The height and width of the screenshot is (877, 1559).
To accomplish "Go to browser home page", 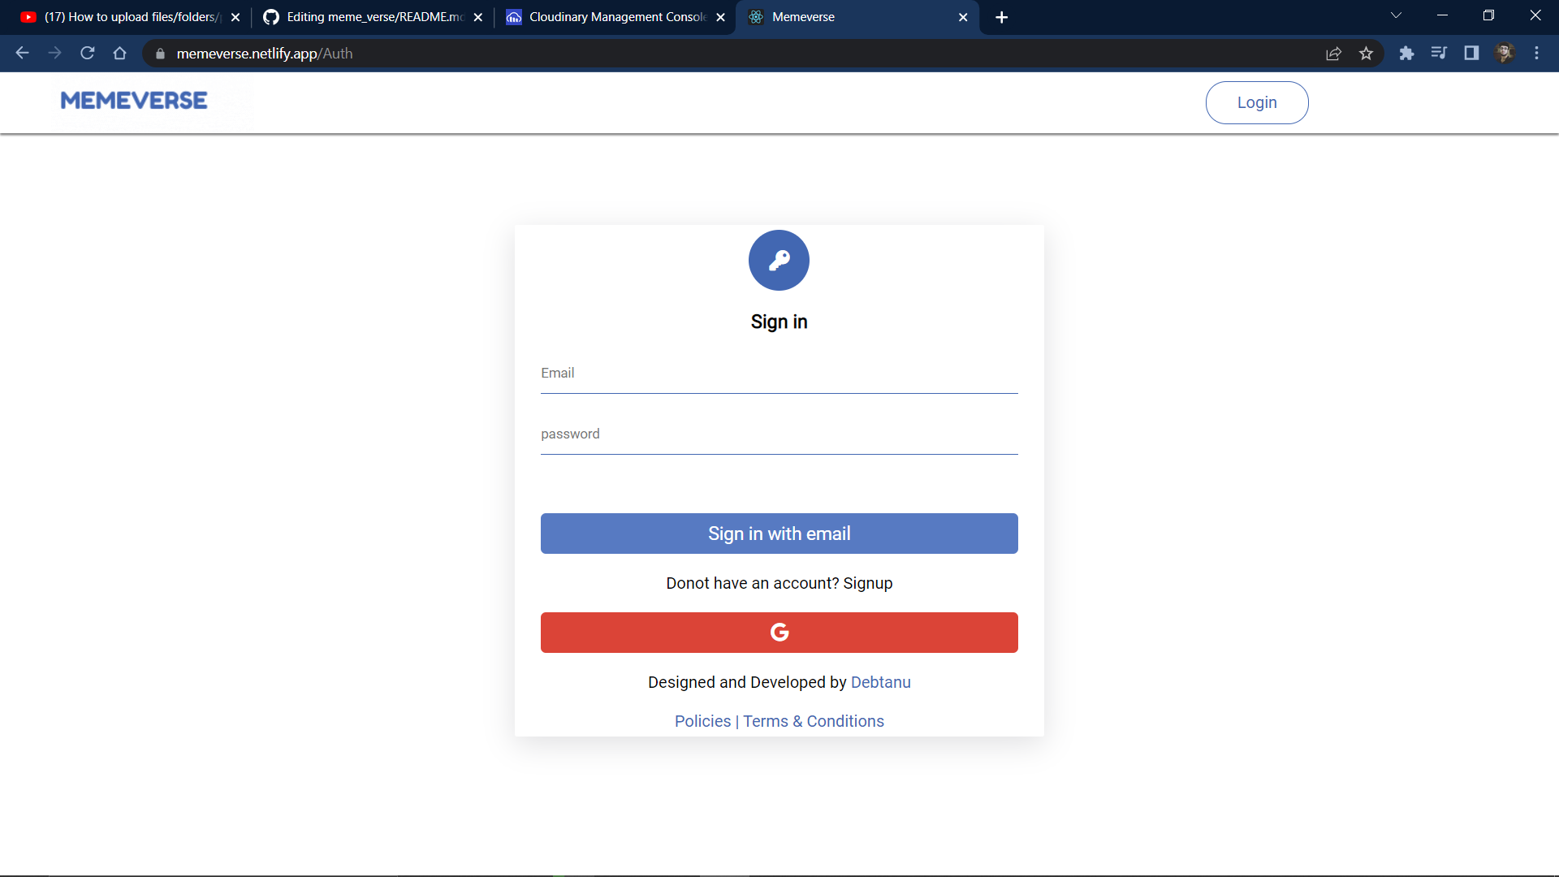I will click(x=120, y=54).
